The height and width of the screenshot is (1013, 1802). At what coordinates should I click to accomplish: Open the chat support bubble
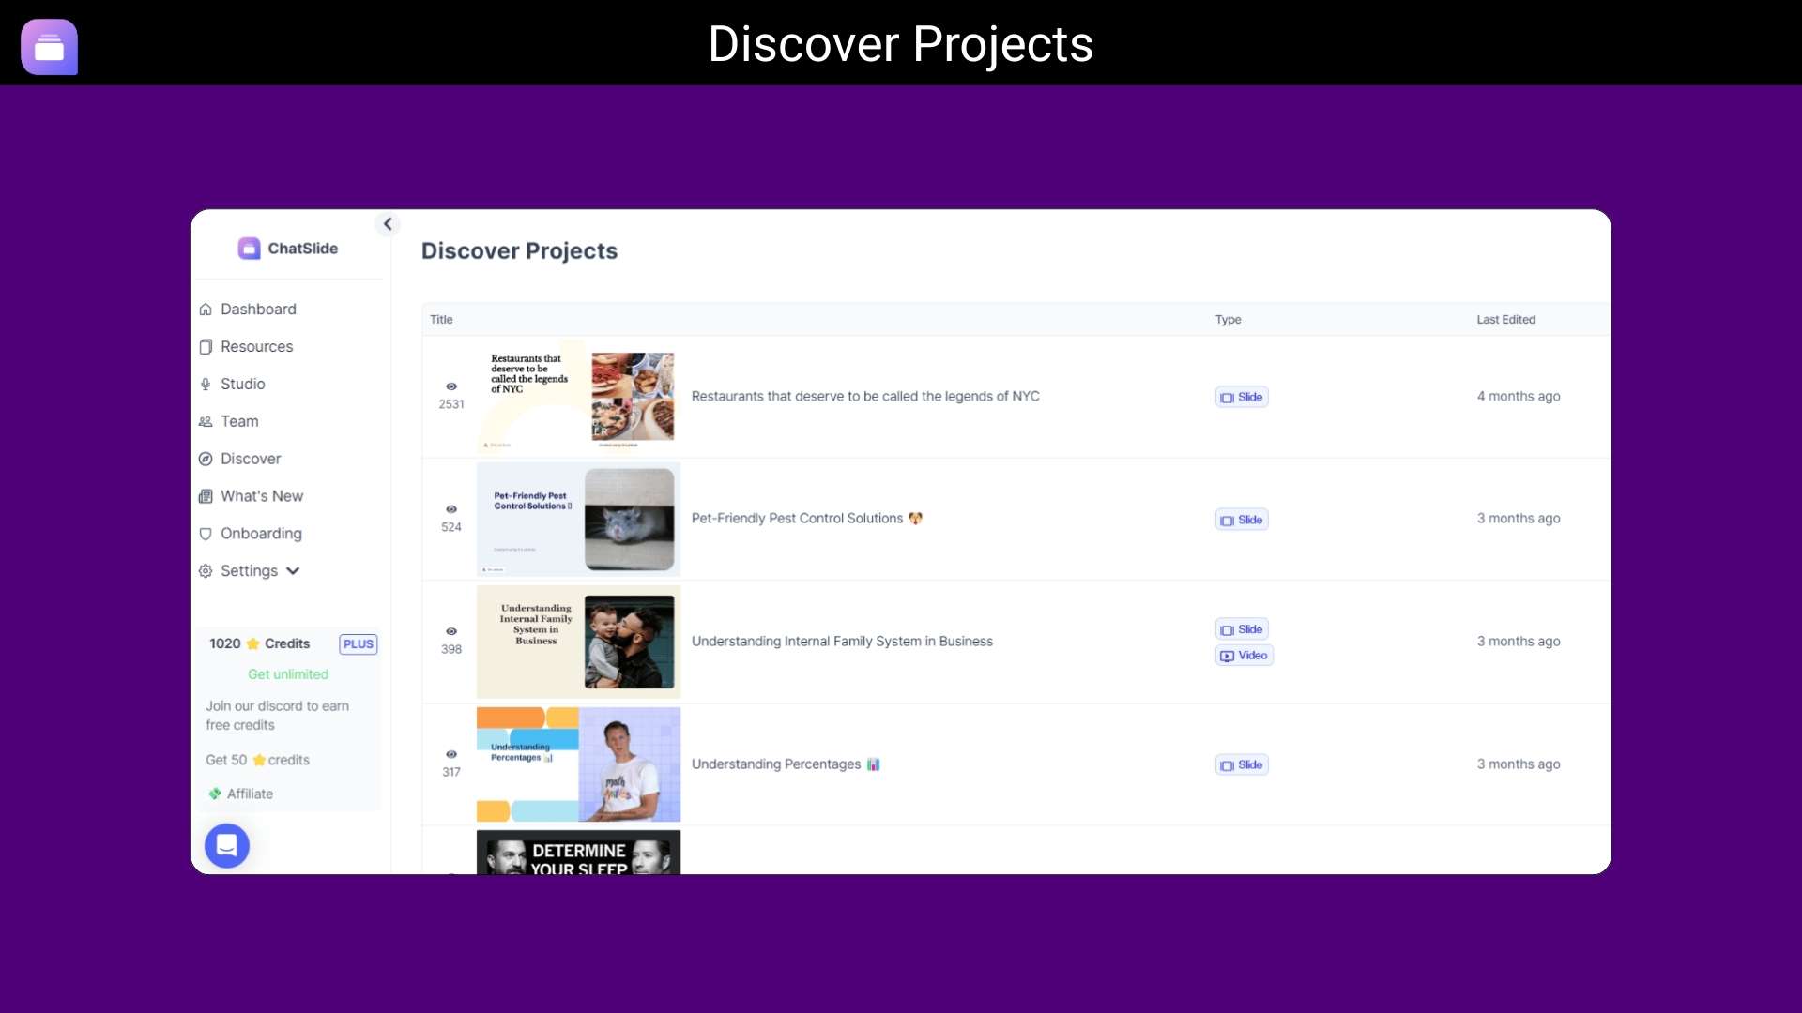(x=226, y=845)
